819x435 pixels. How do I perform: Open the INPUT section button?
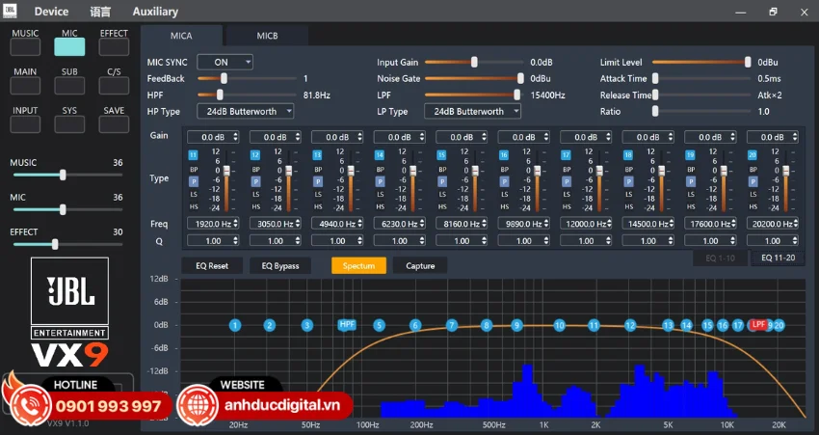25,124
